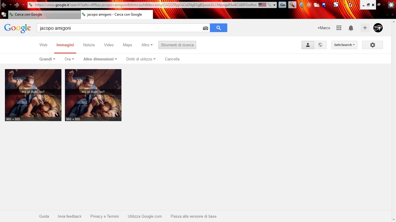Open the second painting thumbnail result

pos(93,95)
